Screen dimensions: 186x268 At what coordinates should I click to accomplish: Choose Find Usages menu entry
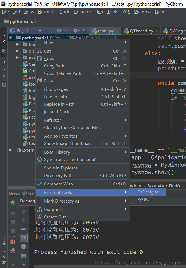click(x=83, y=89)
